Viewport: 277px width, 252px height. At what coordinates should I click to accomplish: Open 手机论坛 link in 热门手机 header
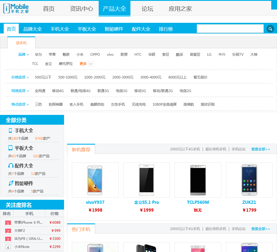pyautogui.click(x=239, y=229)
